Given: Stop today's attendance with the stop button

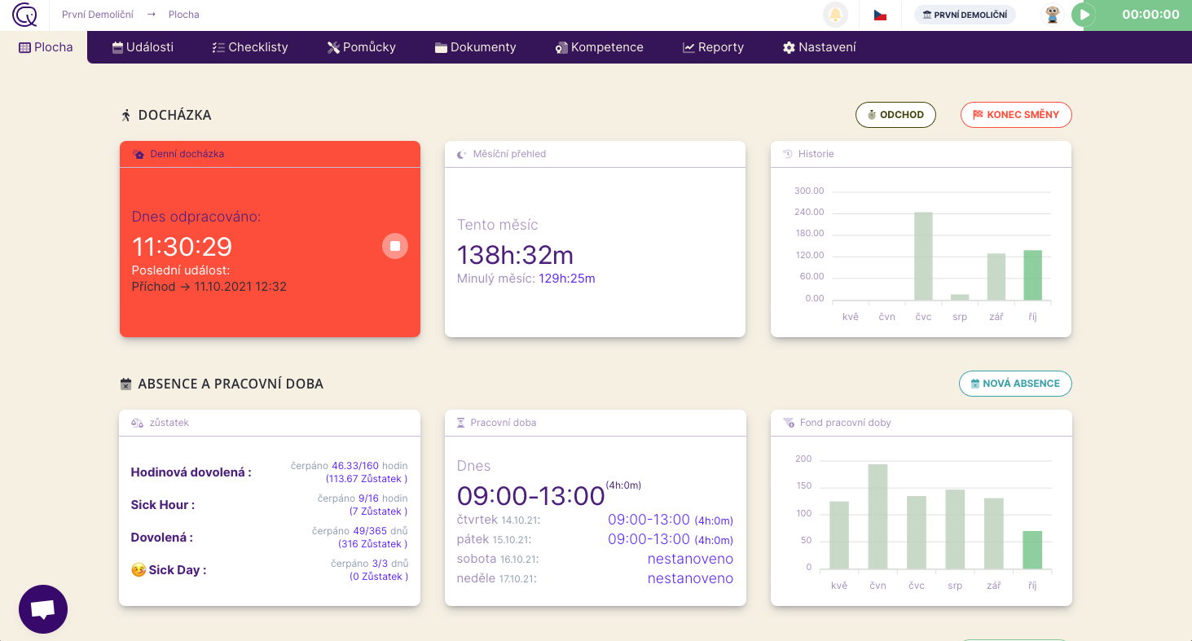Looking at the screenshot, I should pos(395,246).
